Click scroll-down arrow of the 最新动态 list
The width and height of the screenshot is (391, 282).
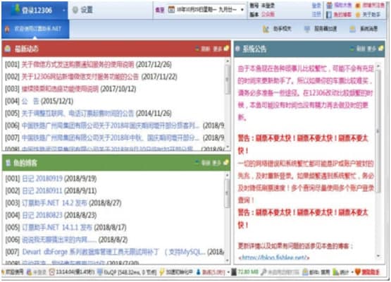coord(228,147)
